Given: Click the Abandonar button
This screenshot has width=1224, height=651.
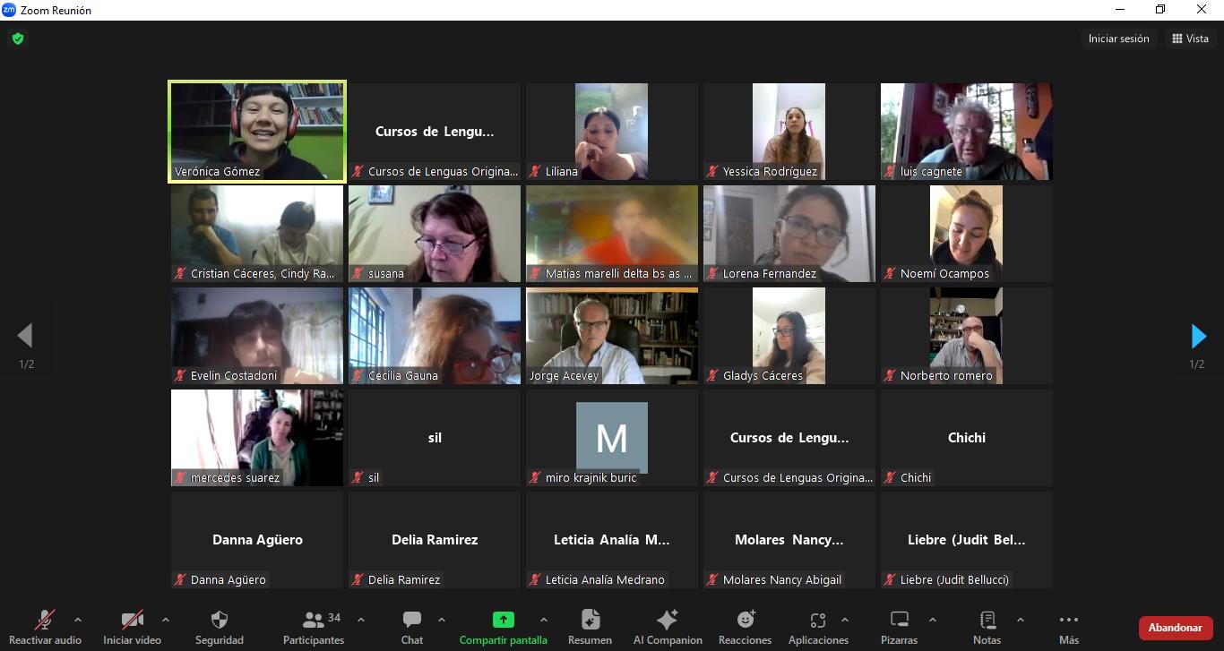Looking at the screenshot, I should (1175, 628).
